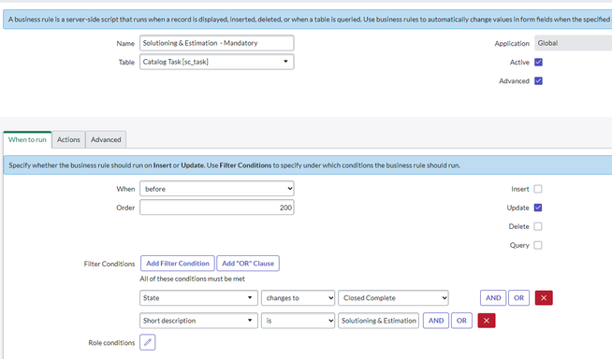Focus the Name input field

pos(216,43)
